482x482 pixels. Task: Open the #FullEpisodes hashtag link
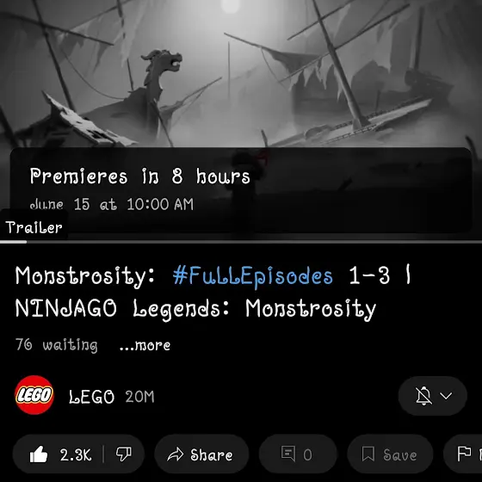coord(253,275)
